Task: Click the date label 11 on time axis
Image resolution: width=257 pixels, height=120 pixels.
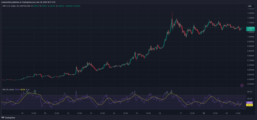Action: [45, 113]
